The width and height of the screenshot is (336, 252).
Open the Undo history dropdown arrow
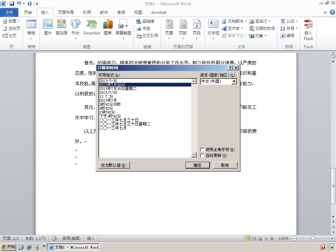24,4
